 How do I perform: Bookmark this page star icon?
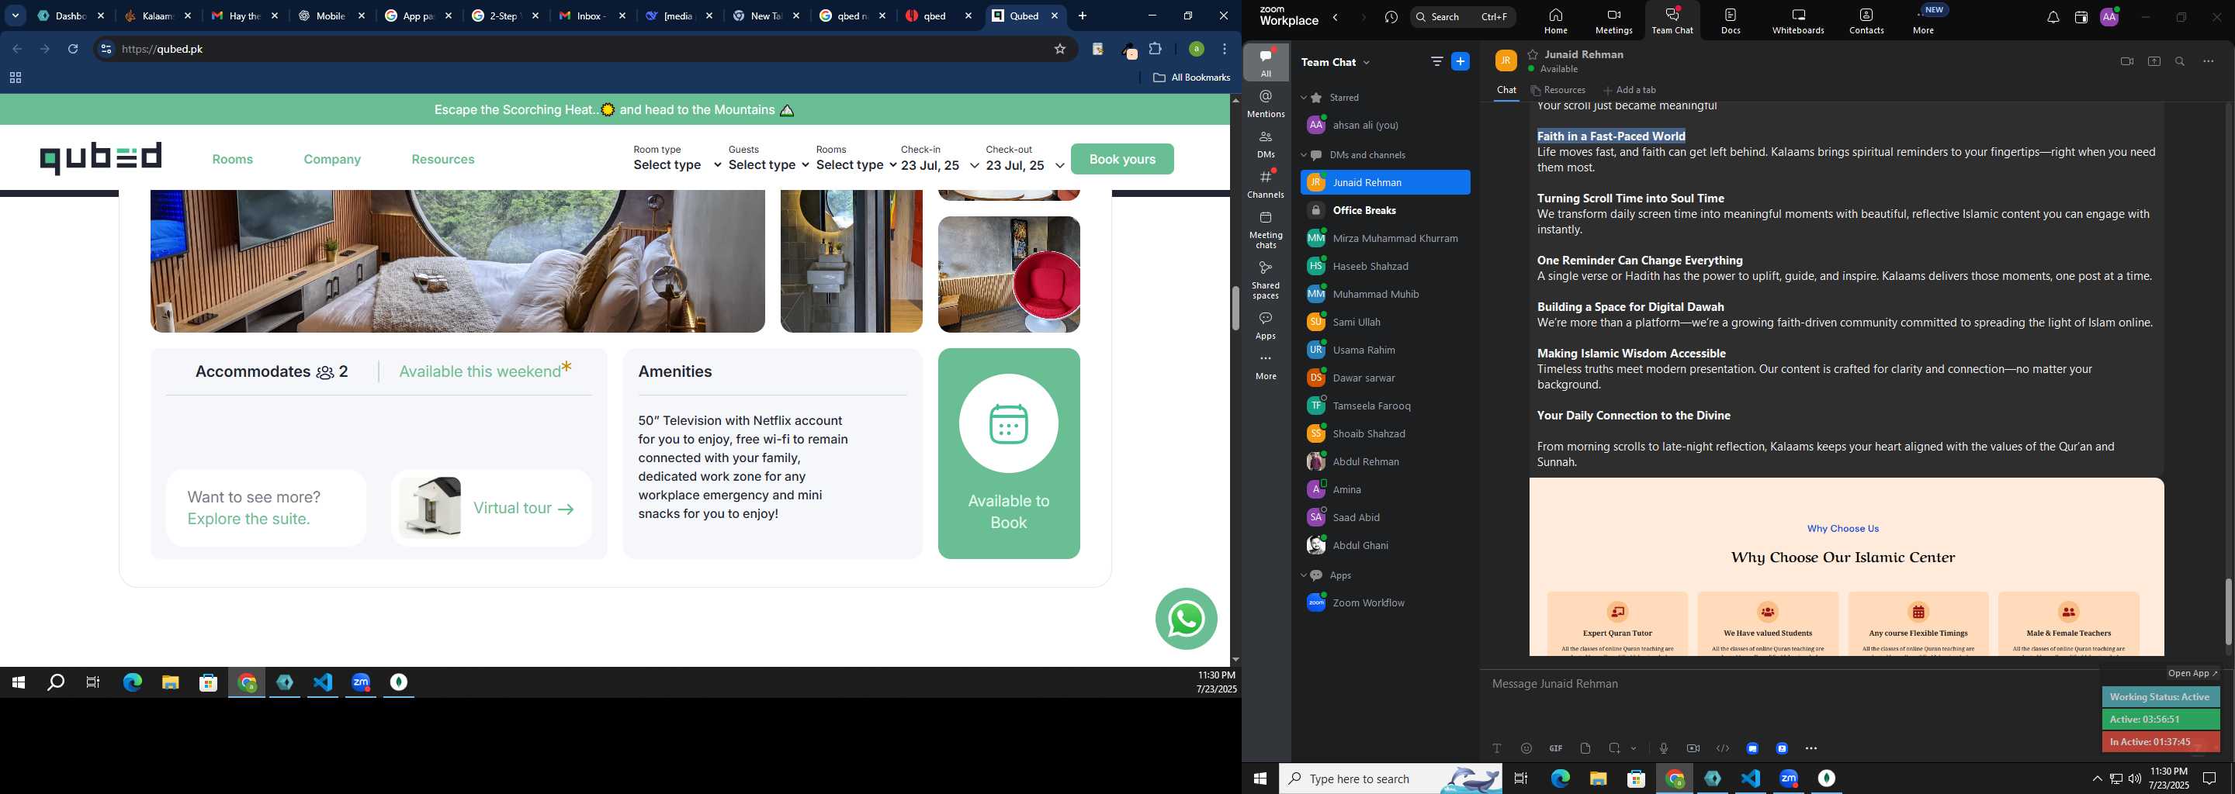tap(1059, 50)
